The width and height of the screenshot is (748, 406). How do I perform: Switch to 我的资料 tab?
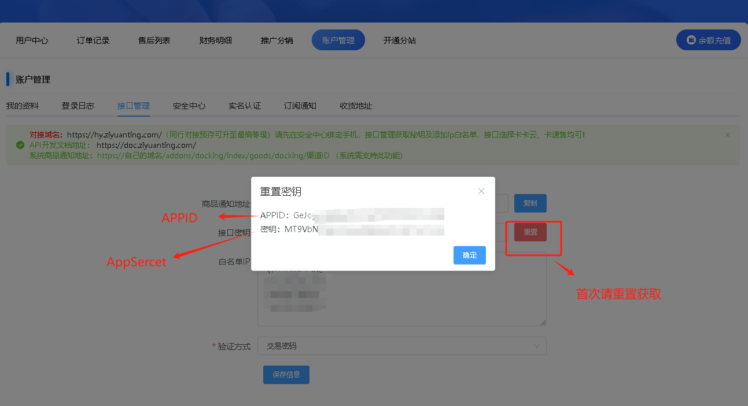pyautogui.click(x=23, y=106)
